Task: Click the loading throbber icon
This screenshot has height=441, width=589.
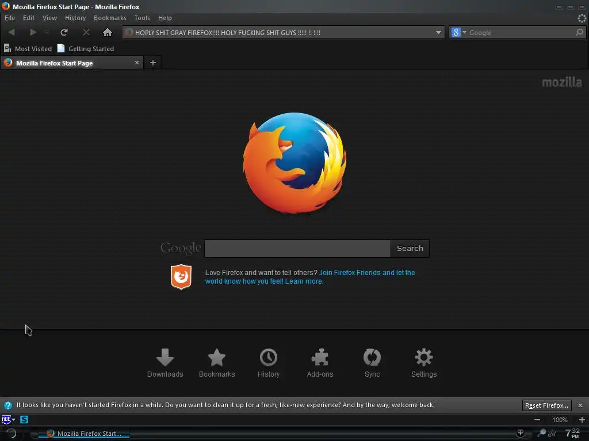Action: click(x=582, y=18)
